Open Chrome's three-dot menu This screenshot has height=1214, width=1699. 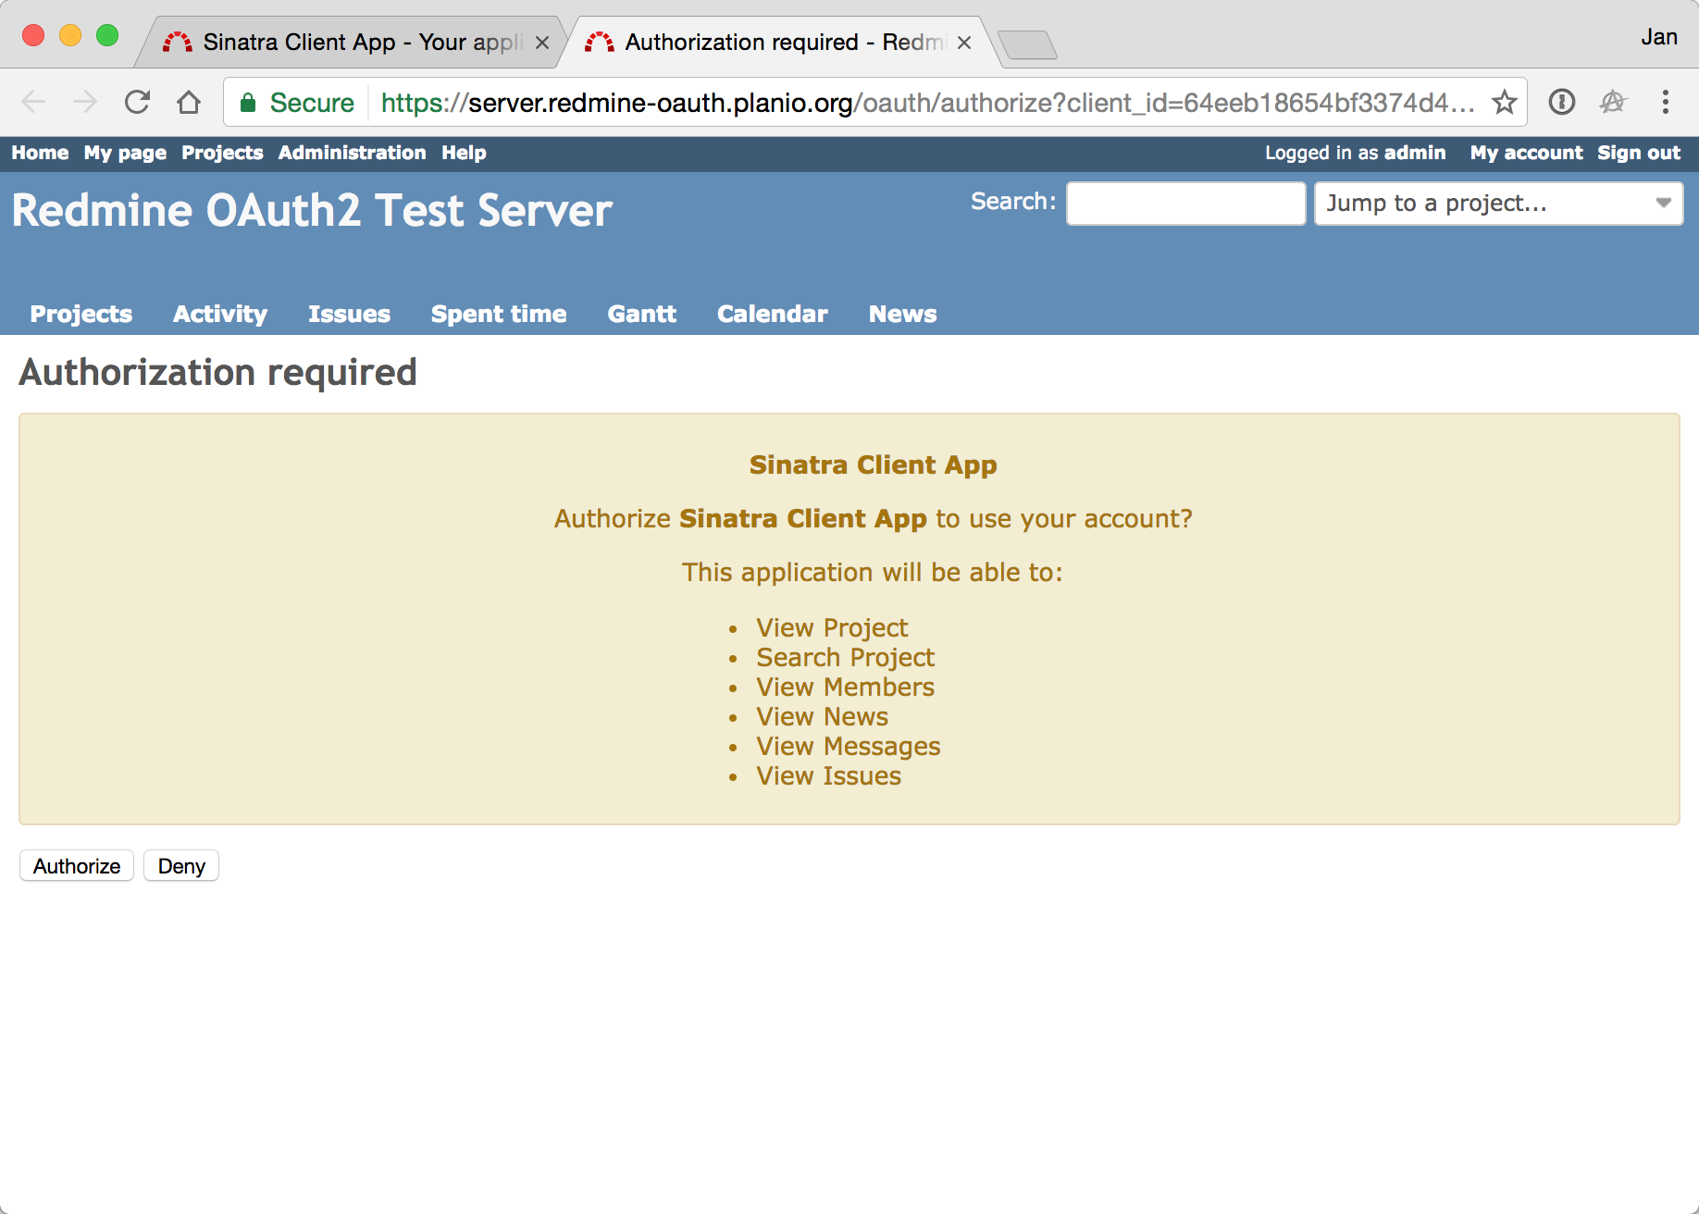(x=1665, y=102)
